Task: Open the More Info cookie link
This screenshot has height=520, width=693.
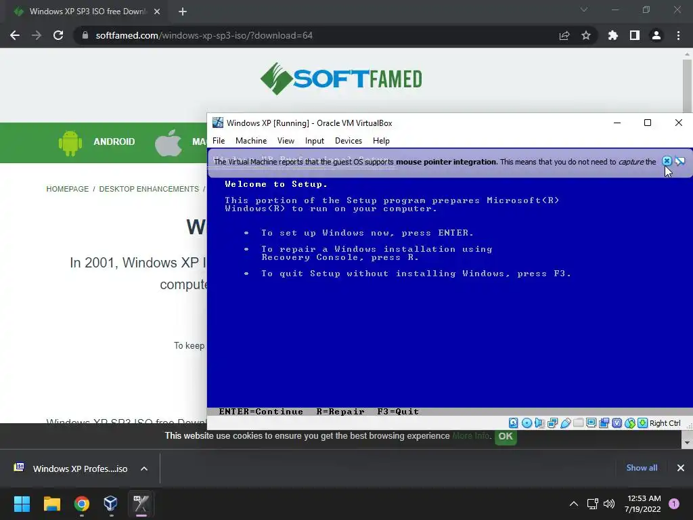Action: click(471, 435)
